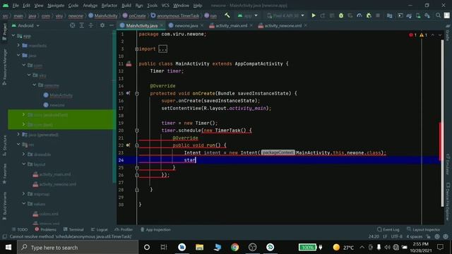
Task: Click the error indicator in editor corner
Action: pyautogui.click(x=412, y=35)
